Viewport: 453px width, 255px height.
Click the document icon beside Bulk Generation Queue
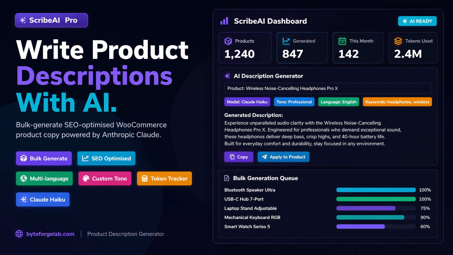(x=227, y=178)
